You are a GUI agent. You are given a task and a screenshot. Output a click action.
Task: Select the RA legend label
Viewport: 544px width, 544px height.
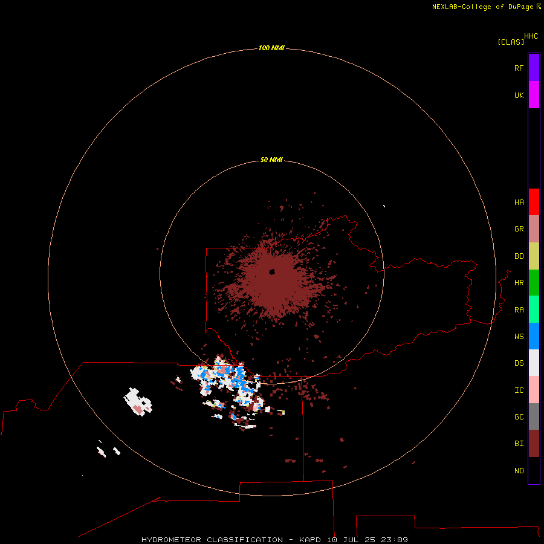coord(519,310)
